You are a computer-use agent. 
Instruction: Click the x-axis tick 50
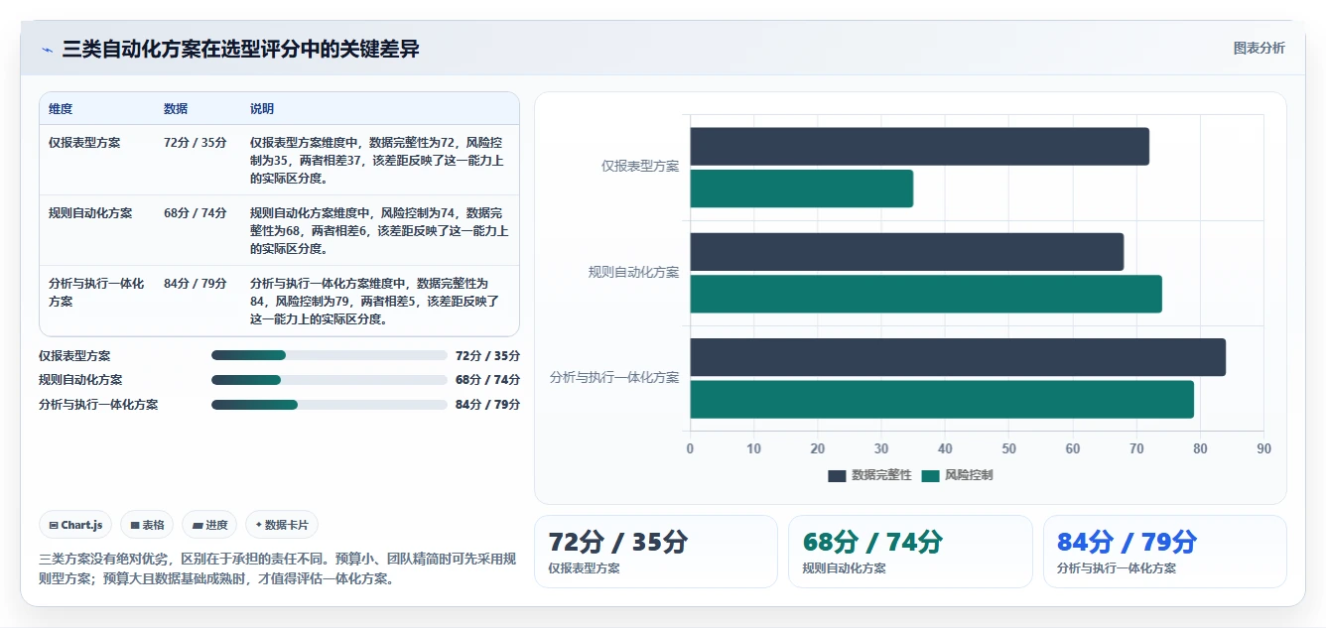[1008, 448]
